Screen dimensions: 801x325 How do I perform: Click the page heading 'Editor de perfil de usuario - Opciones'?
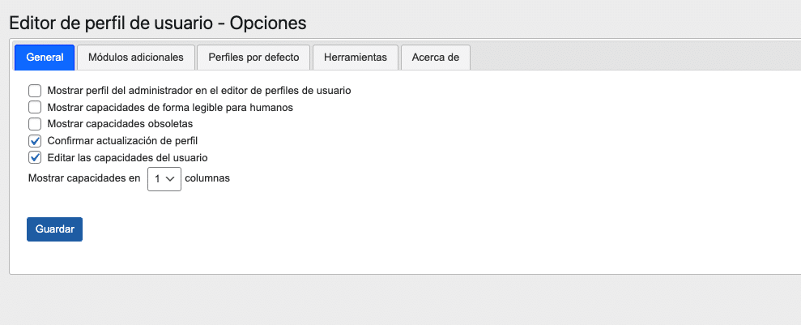coord(157,22)
